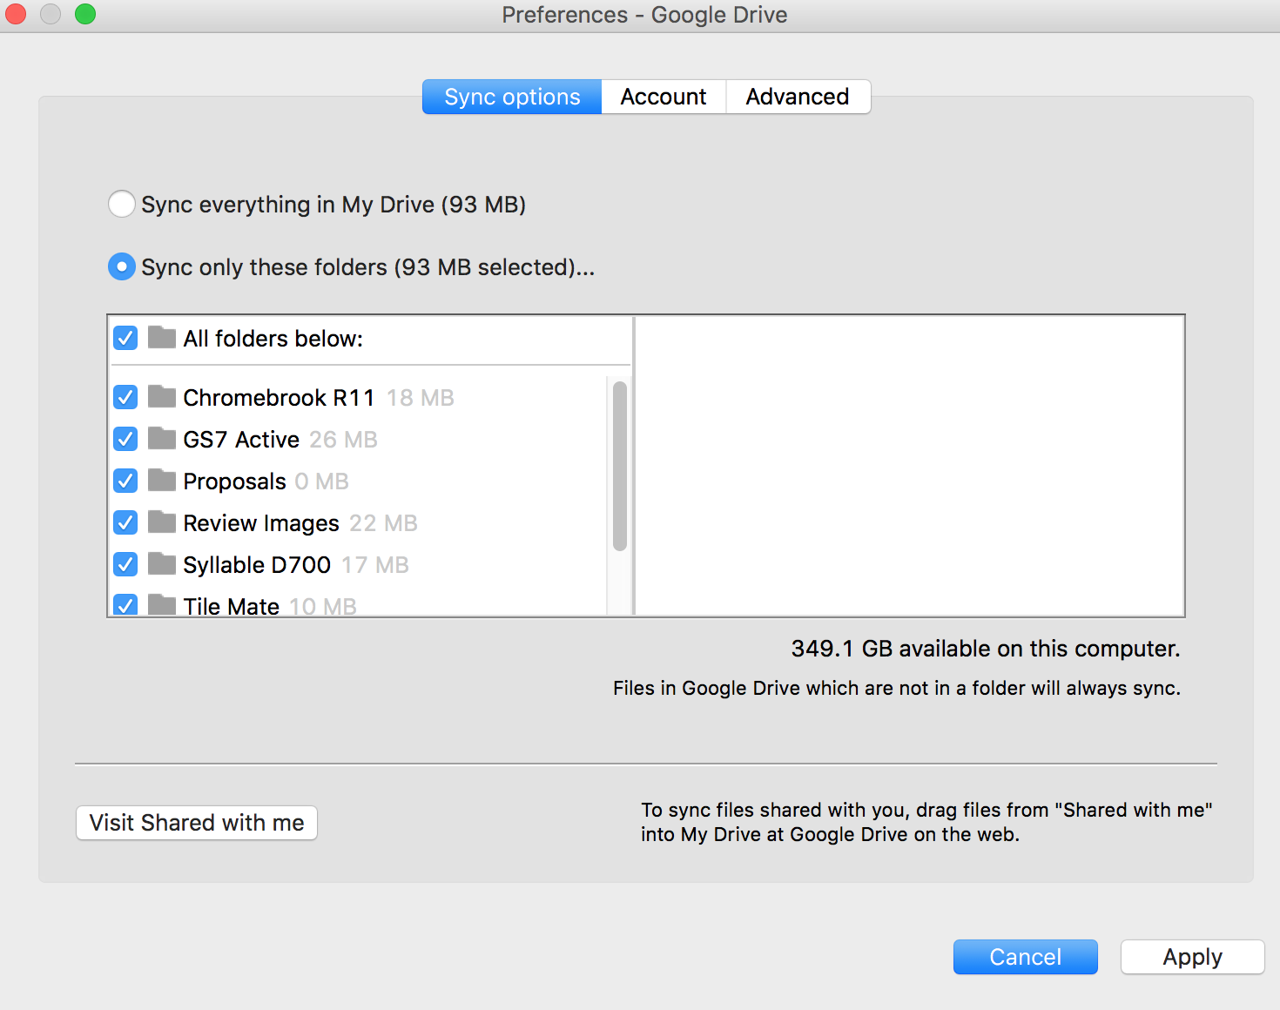Click the folder list scrollbar thumb
Viewport: 1280px width, 1010px height.
click(x=620, y=467)
